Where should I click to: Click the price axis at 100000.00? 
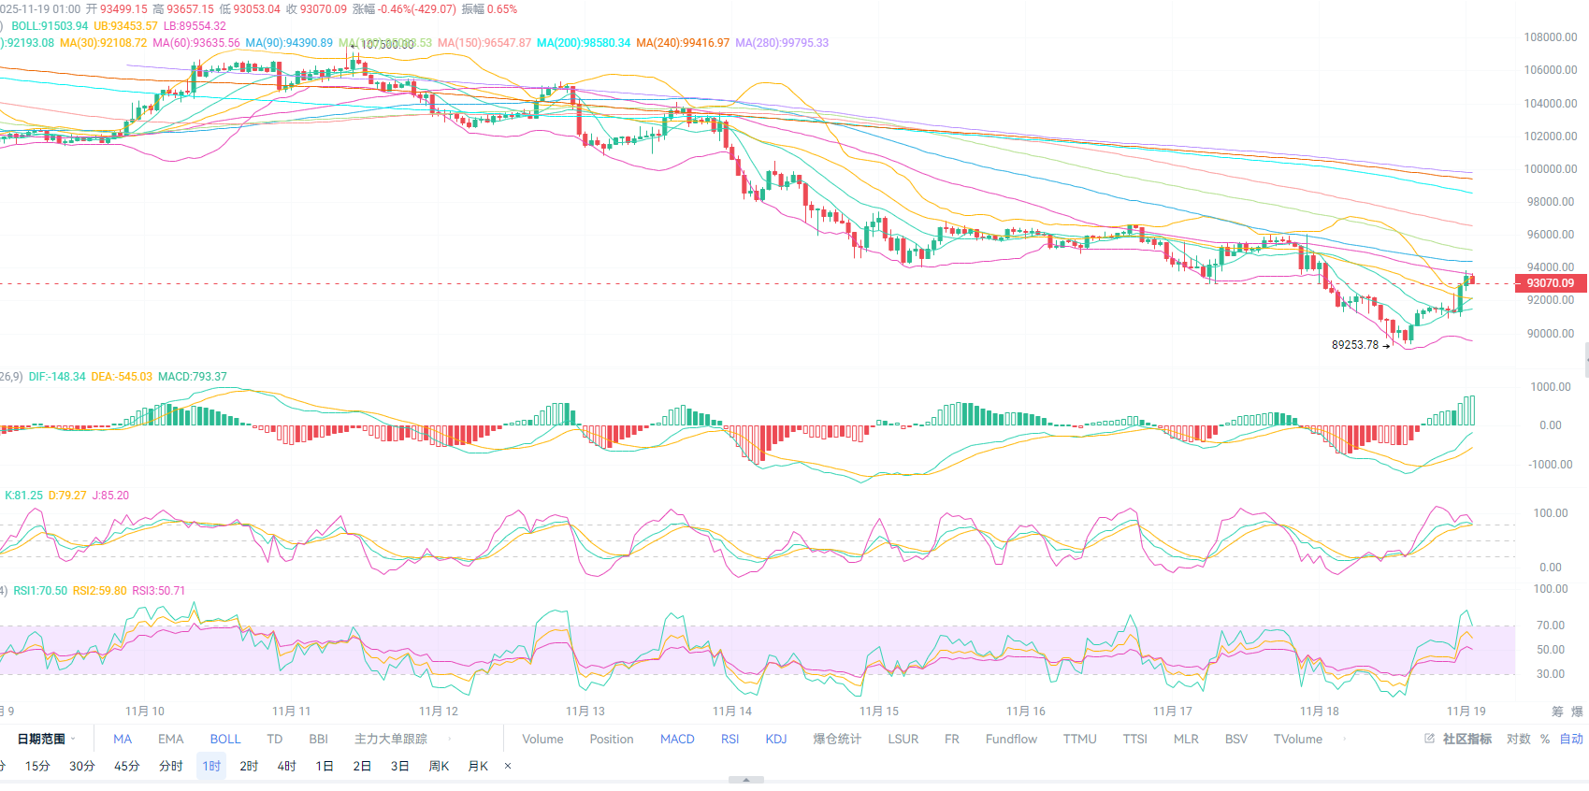[x=1550, y=169]
